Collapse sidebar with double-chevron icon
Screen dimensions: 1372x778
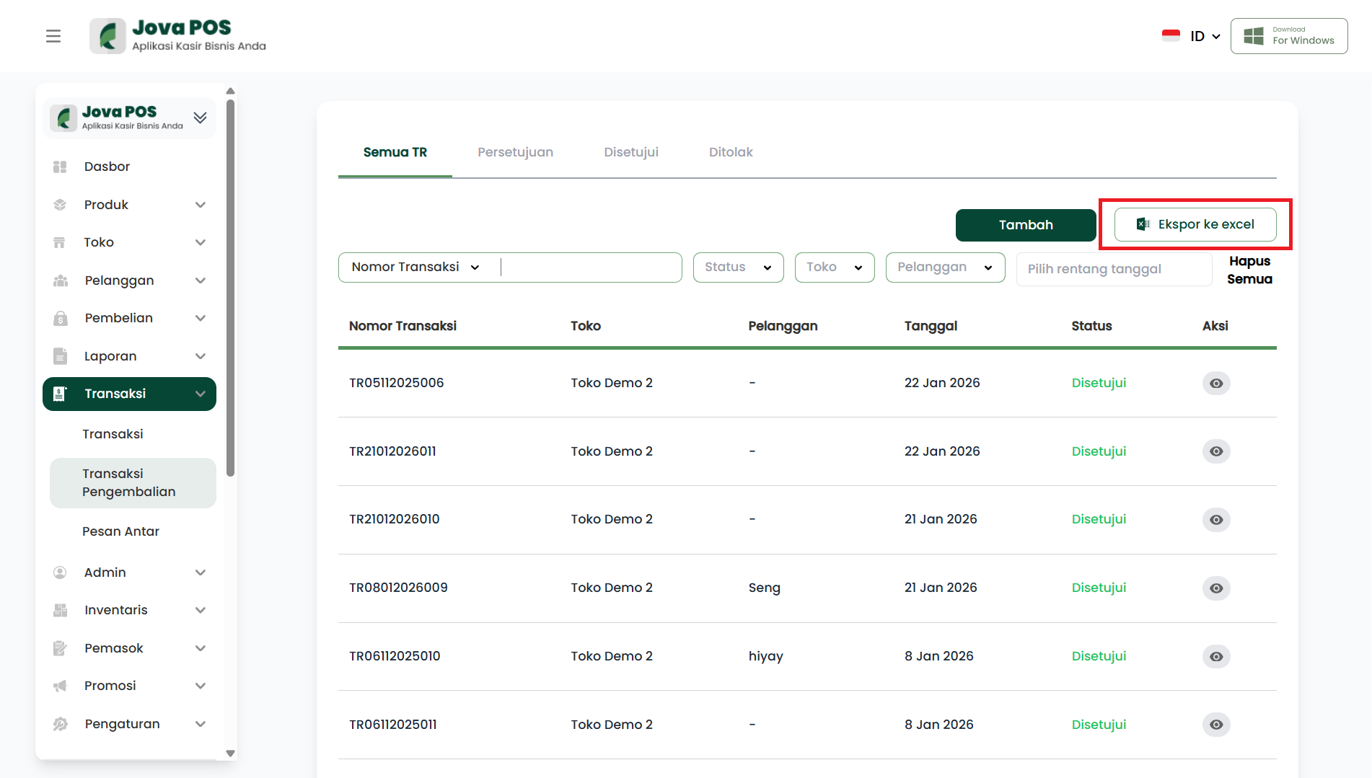[x=201, y=118]
